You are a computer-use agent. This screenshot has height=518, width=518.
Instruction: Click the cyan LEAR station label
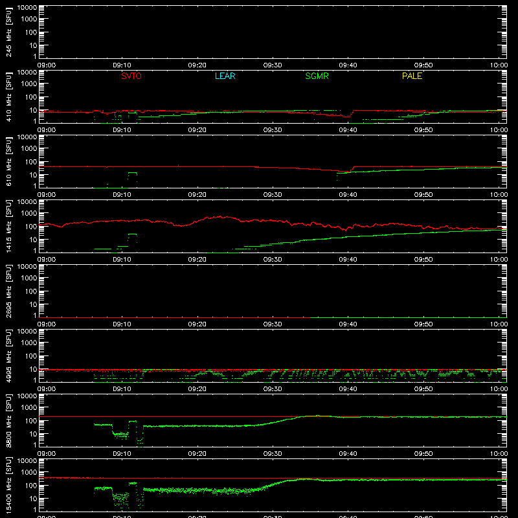(x=225, y=76)
